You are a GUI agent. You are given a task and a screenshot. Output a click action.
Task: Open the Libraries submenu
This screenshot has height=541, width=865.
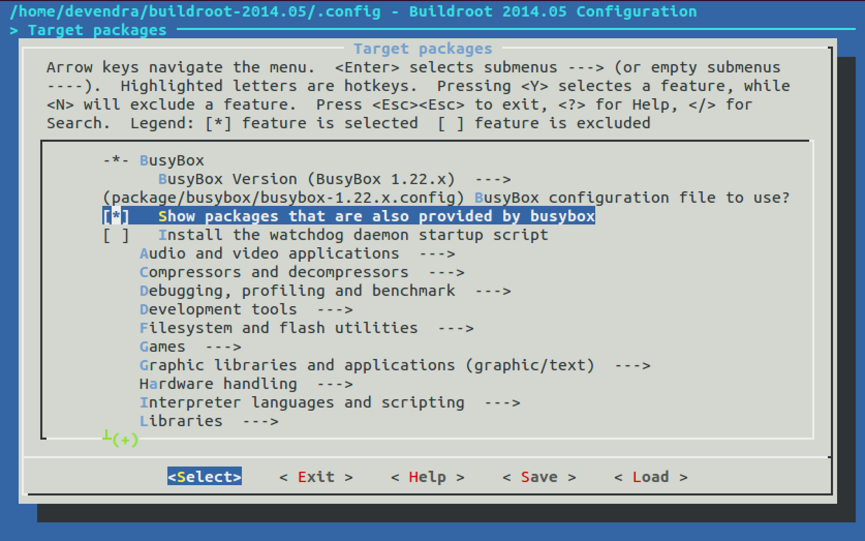click(x=209, y=421)
